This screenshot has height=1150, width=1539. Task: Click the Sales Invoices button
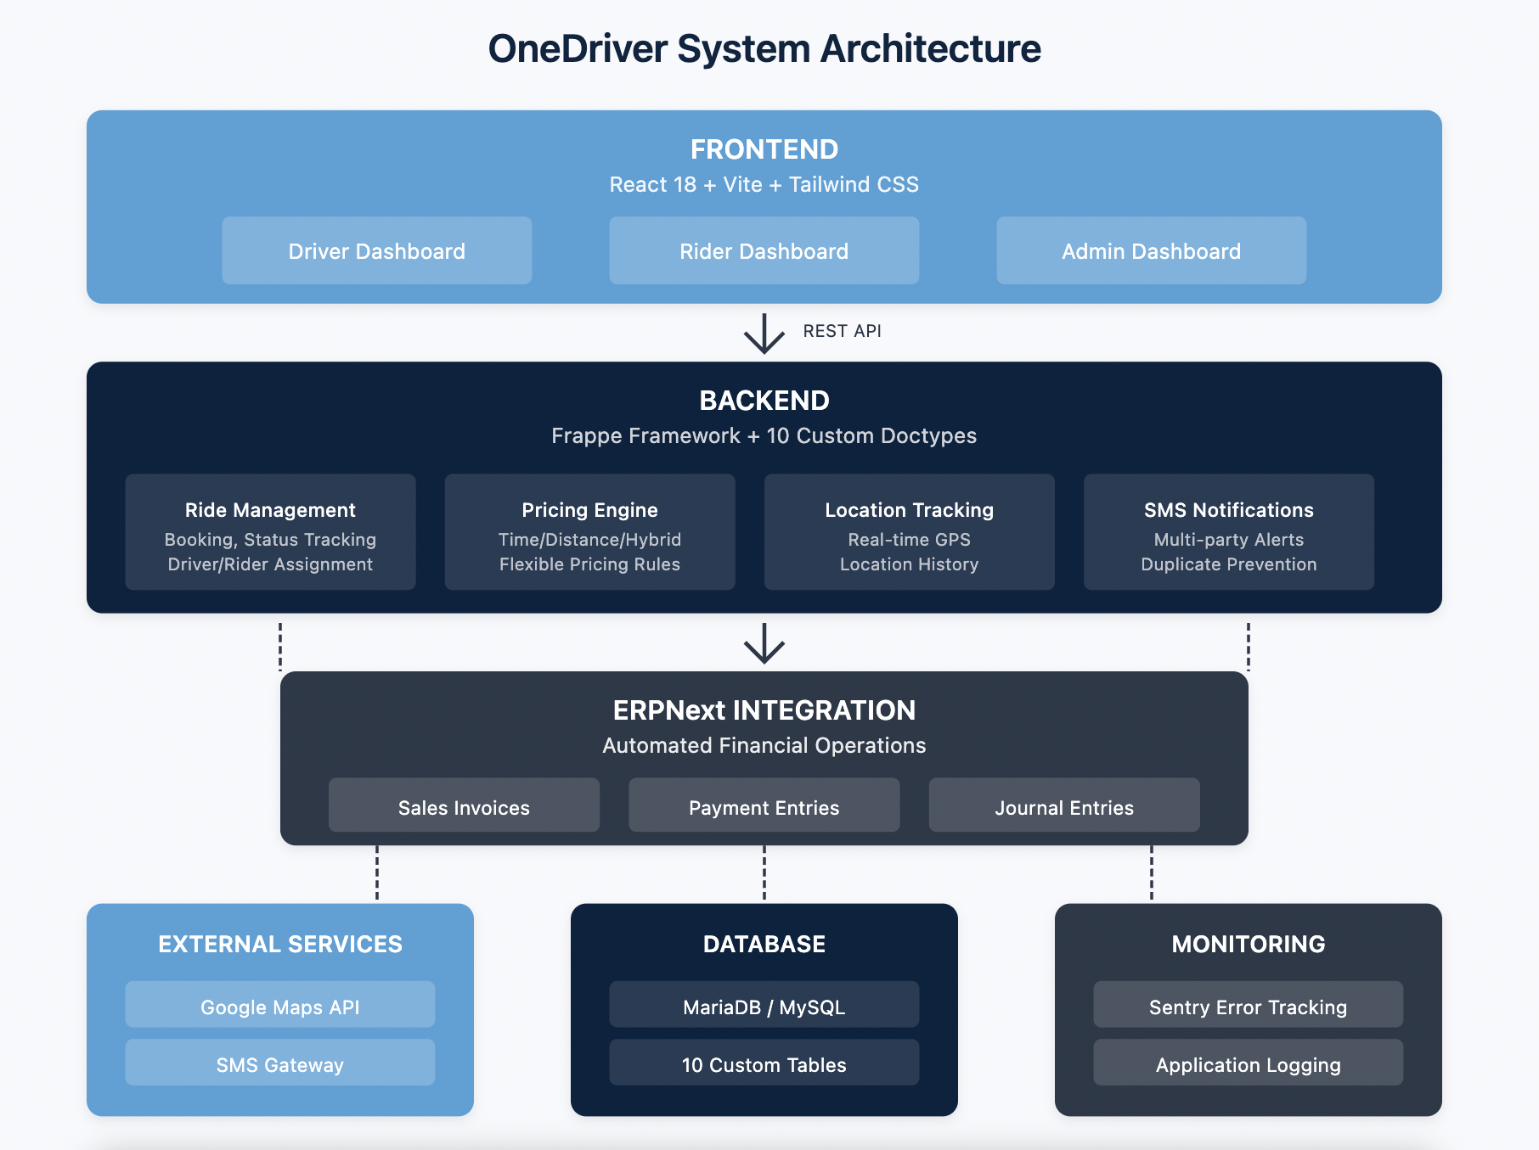(x=464, y=806)
